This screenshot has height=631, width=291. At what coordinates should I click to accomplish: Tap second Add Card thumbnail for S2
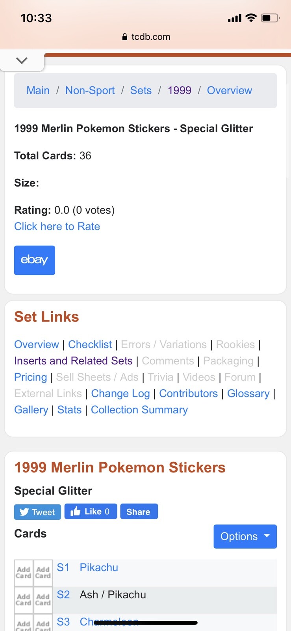43,599
